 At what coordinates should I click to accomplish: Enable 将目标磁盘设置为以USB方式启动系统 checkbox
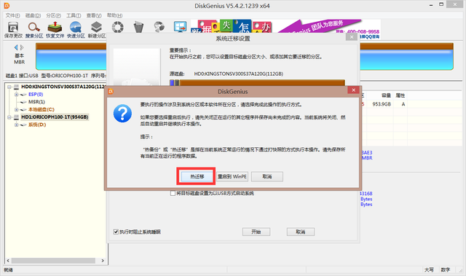click(x=173, y=194)
